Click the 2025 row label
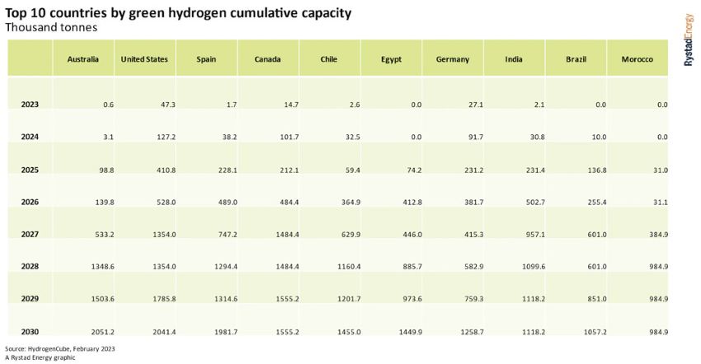Screen dimensions: 701x364 point(30,170)
